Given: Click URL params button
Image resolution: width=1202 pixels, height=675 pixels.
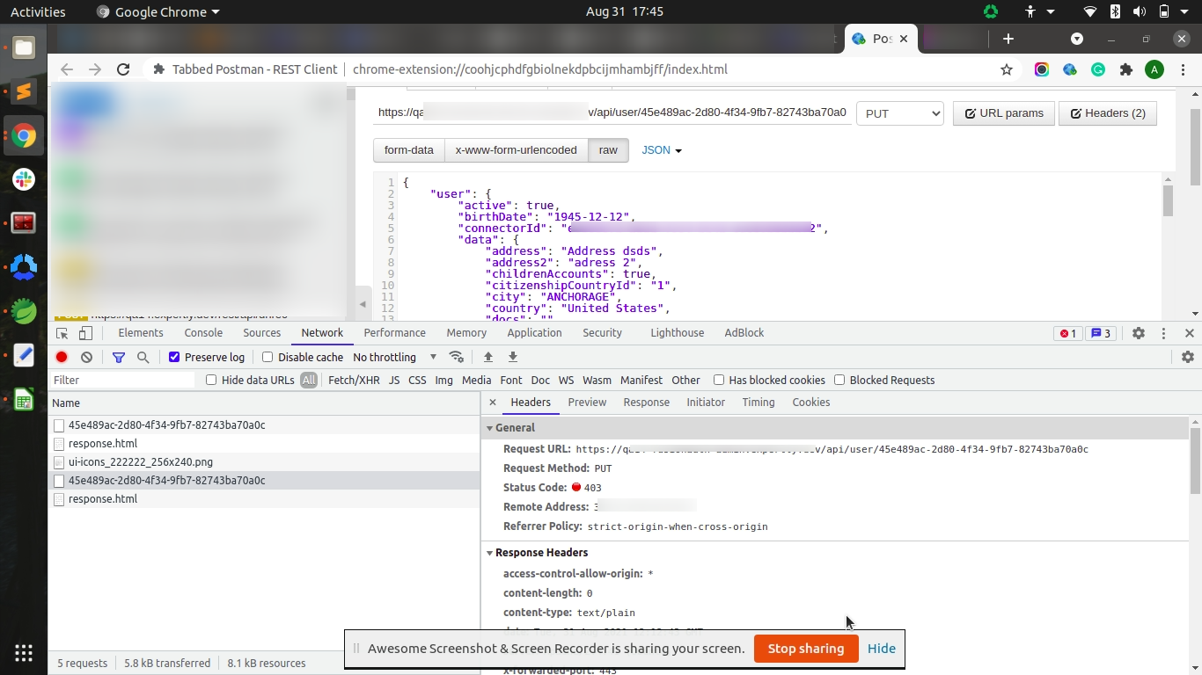Looking at the screenshot, I should click(x=1004, y=113).
